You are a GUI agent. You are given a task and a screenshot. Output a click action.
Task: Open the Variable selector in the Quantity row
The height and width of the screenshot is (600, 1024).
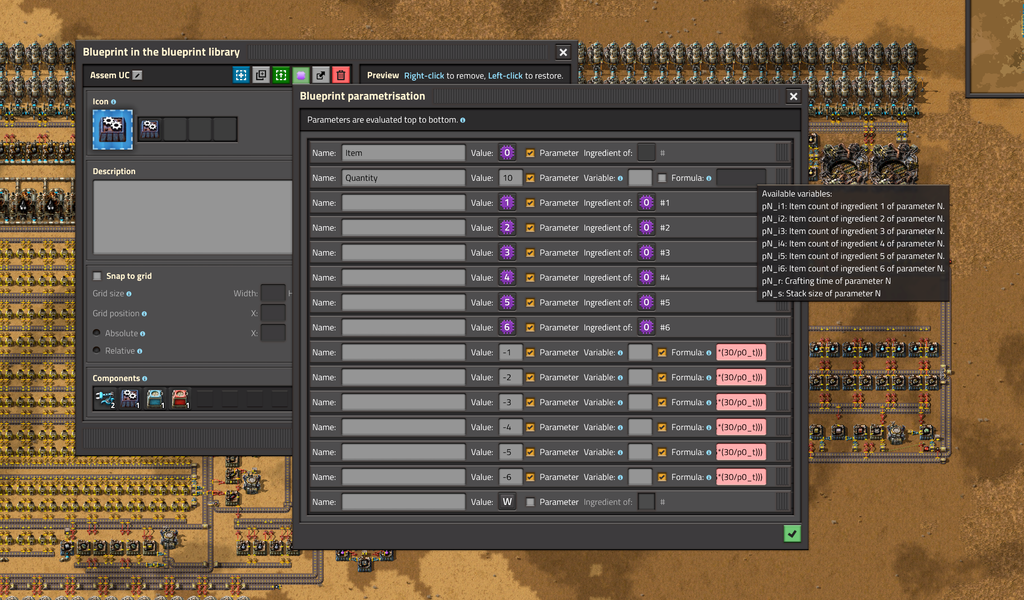[640, 178]
